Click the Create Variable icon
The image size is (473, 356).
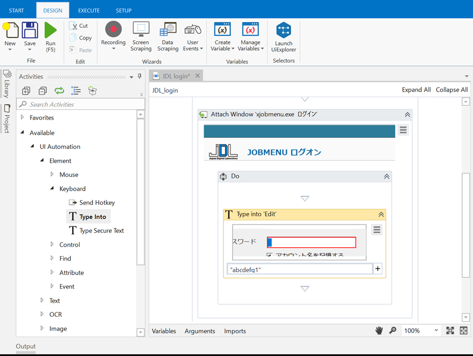click(222, 30)
